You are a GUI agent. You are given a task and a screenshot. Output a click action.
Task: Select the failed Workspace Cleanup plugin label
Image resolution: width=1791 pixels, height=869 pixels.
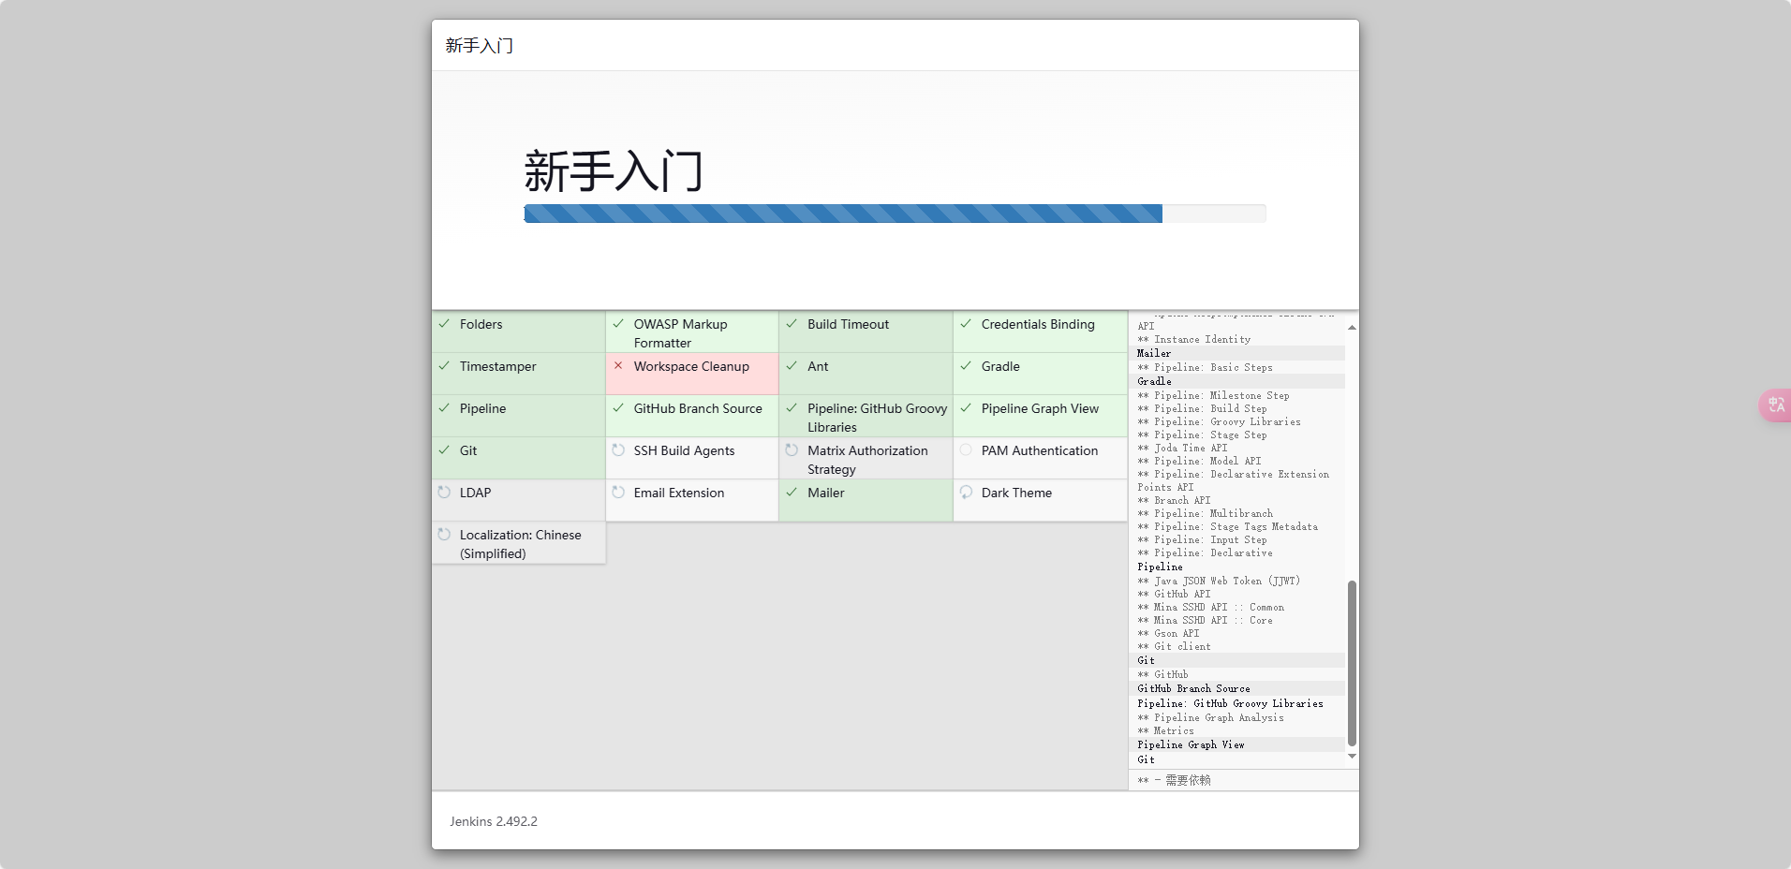(691, 366)
